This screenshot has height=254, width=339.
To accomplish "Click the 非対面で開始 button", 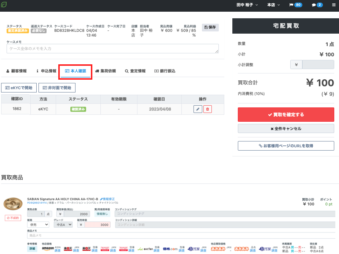I will 57,88.
